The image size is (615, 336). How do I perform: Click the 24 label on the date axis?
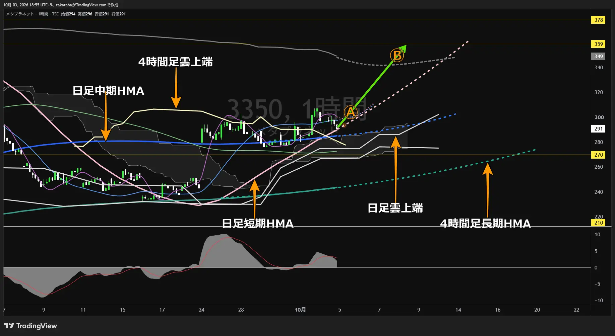201,310
